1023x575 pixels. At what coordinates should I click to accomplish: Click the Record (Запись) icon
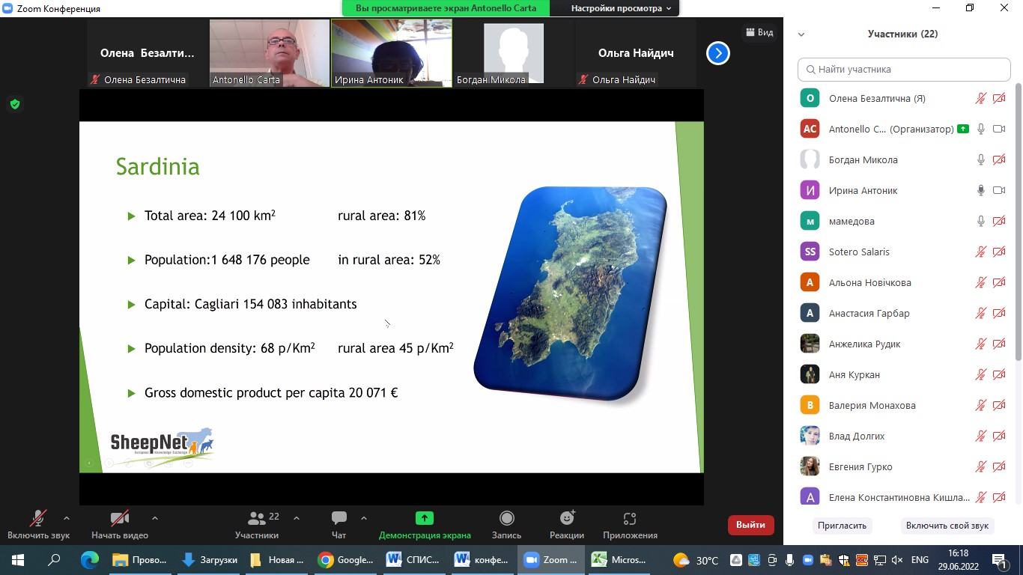tap(507, 518)
